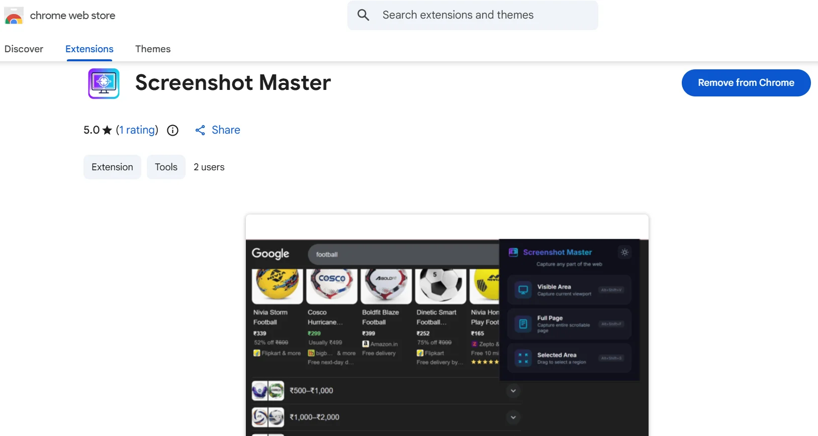Click the 'chrome web store' title text
The image size is (818, 436).
click(72, 16)
